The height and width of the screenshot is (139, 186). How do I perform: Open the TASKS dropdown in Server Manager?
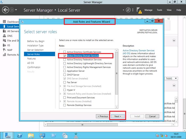pos(171,78)
